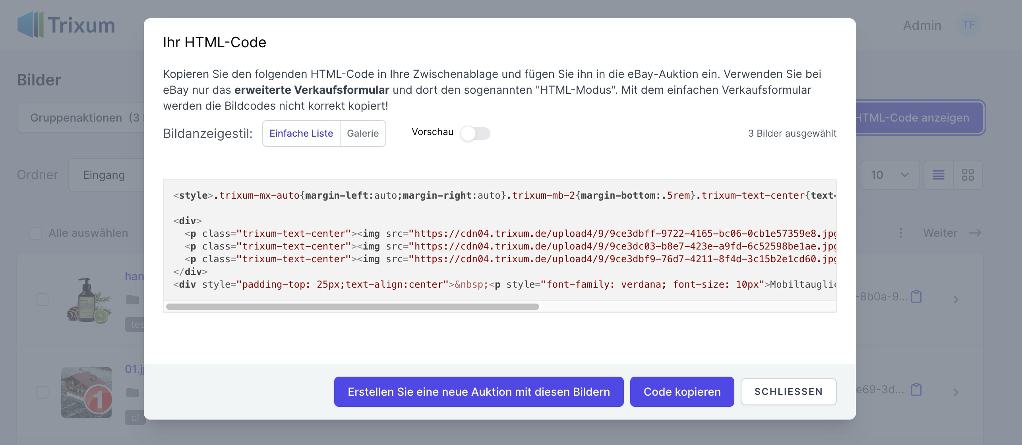Copy first image code clipboard icon
1022x445 pixels.
916,296
